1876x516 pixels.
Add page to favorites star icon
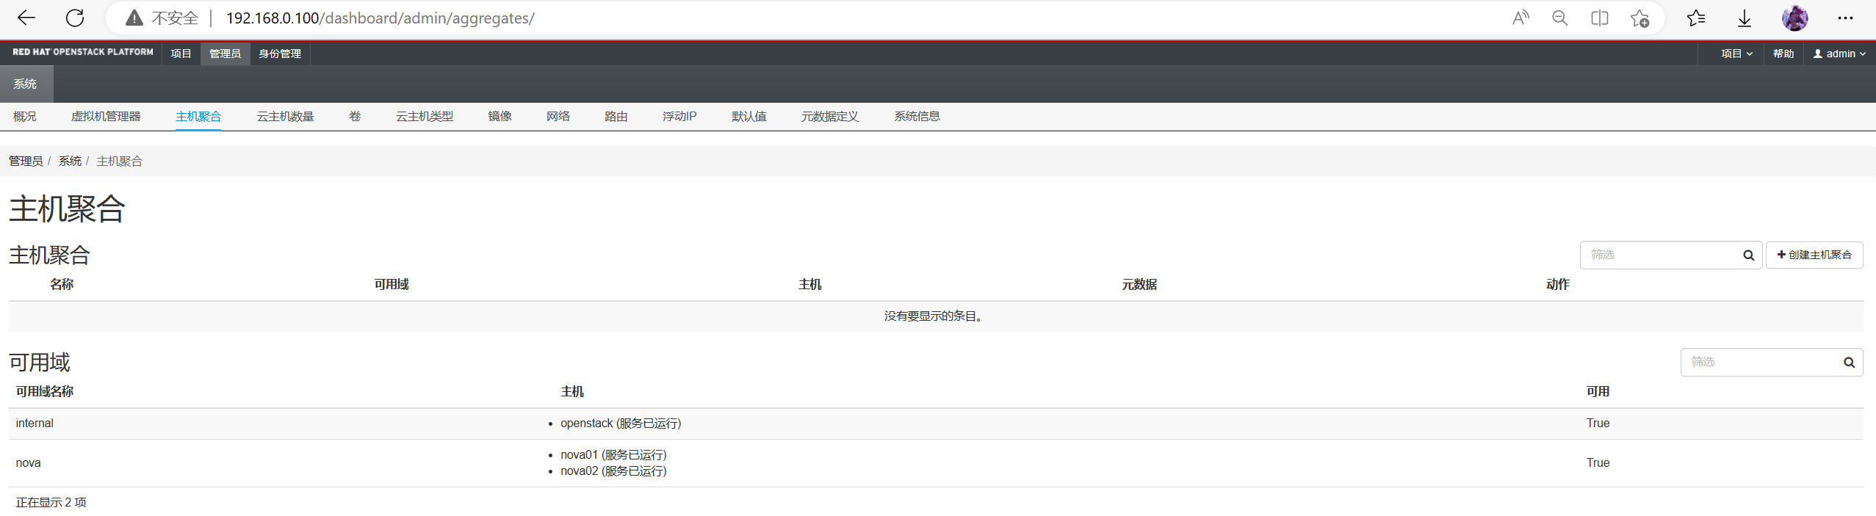1639,18
